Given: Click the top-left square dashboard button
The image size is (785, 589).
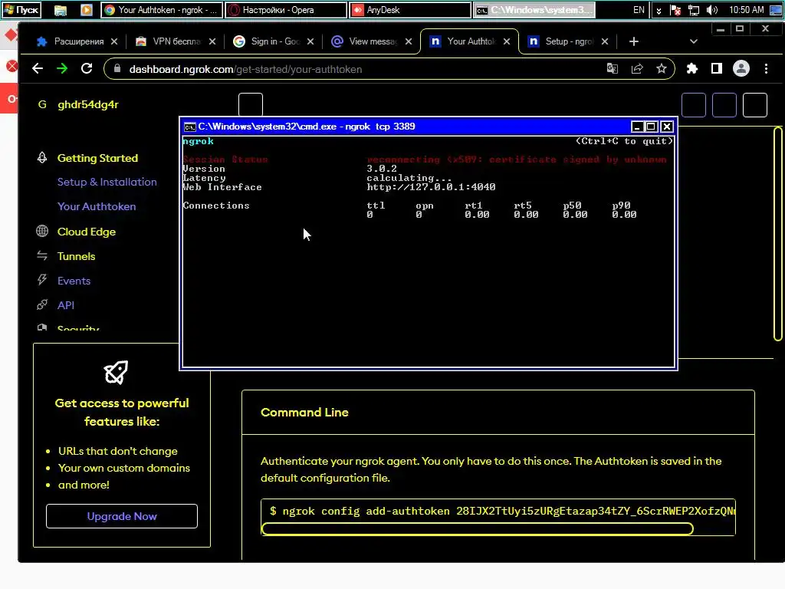Looking at the screenshot, I should [x=251, y=104].
